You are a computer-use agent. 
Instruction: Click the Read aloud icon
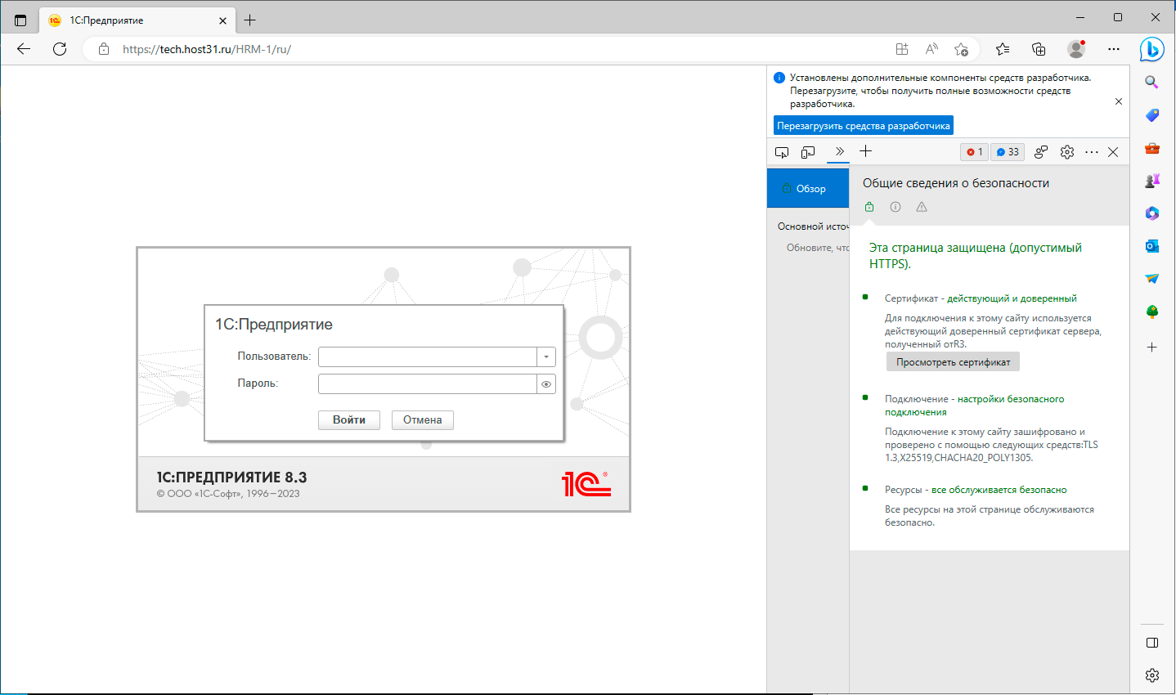[x=931, y=49]
